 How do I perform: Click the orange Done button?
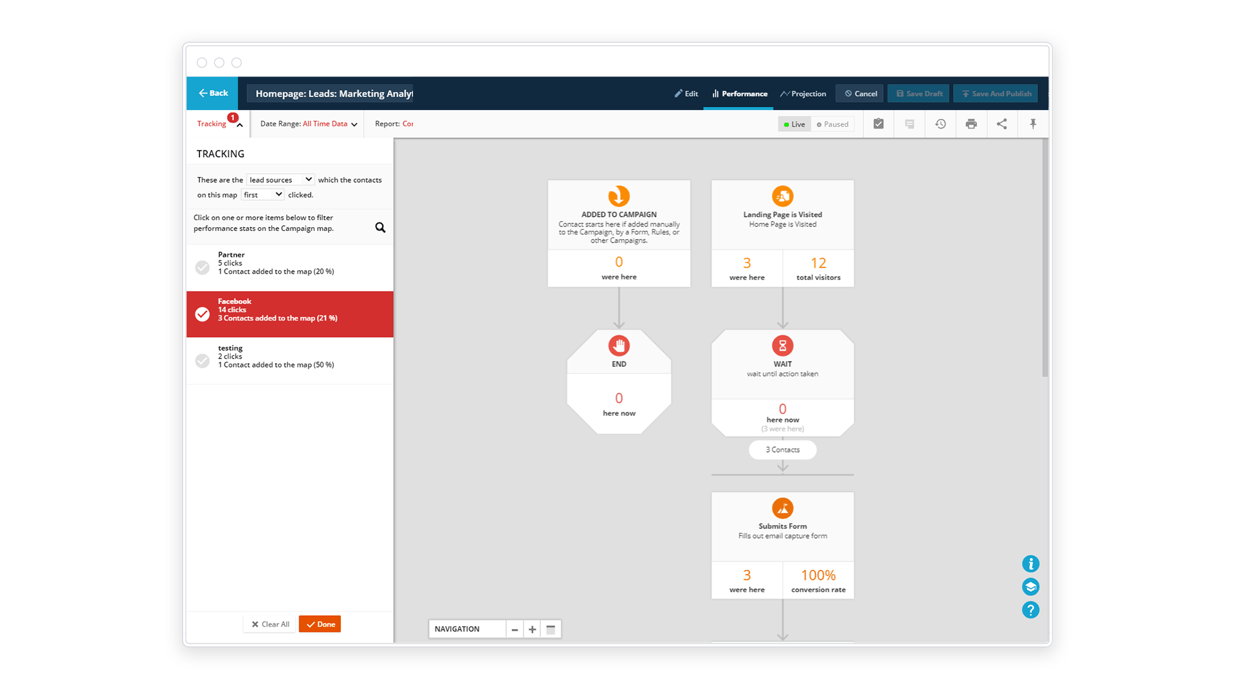click(320, 624)
